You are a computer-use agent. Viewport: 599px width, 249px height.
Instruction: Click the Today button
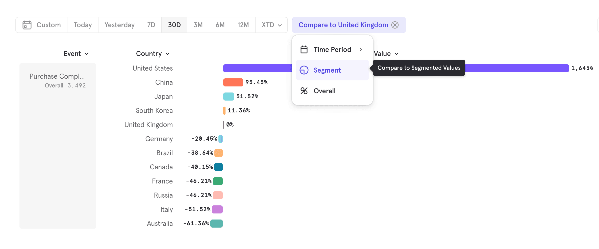click(83, 25)
